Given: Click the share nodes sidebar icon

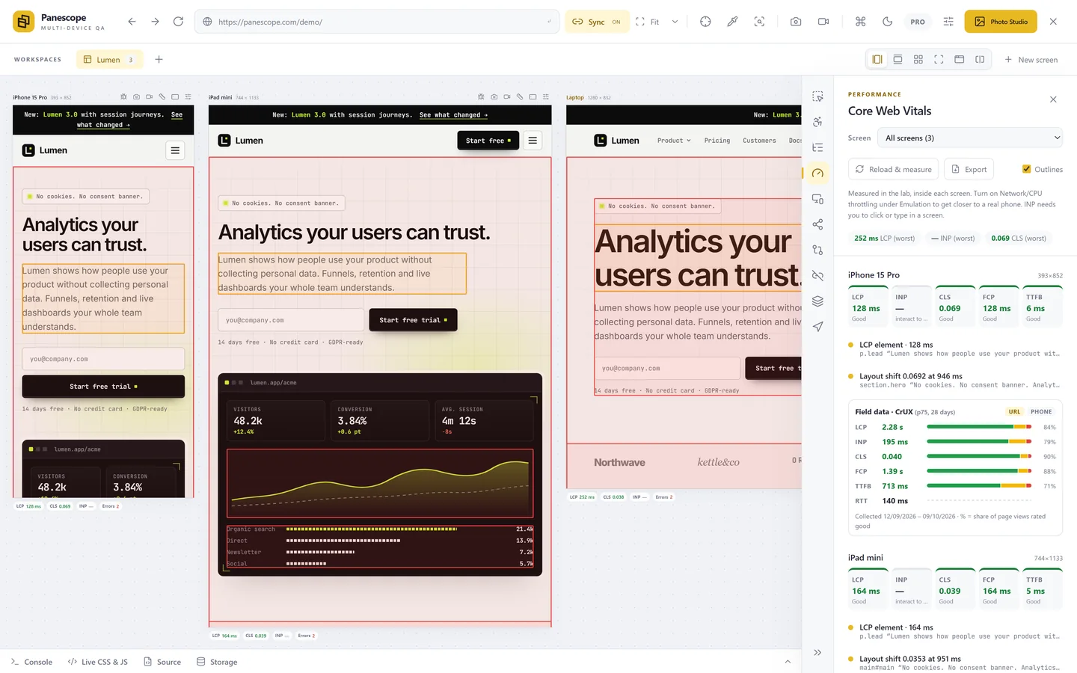Looking at the screenshot, I should pyautogui.click(x=817, y=224).
